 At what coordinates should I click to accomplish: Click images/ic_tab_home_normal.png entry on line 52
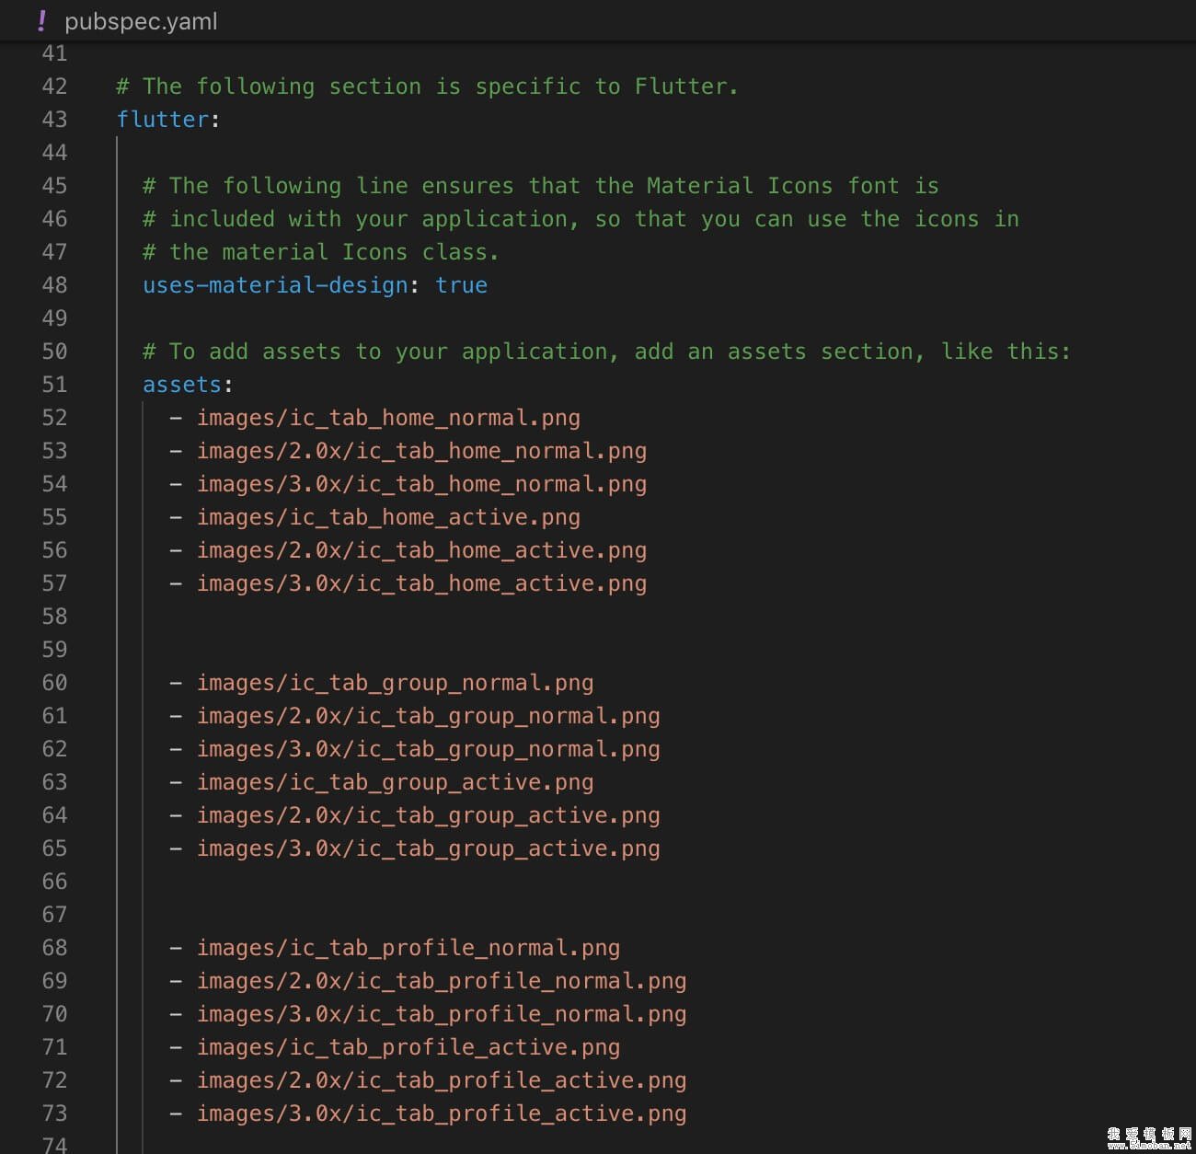(387, 418)
